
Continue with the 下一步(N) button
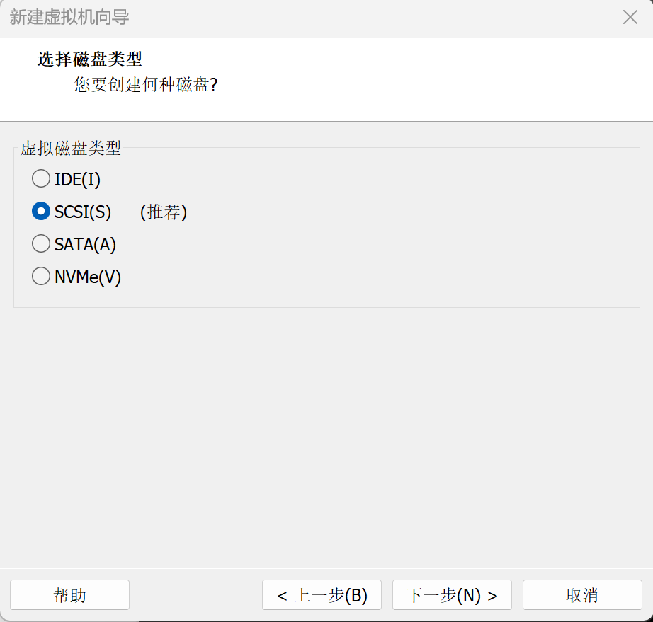coord(452,594)
